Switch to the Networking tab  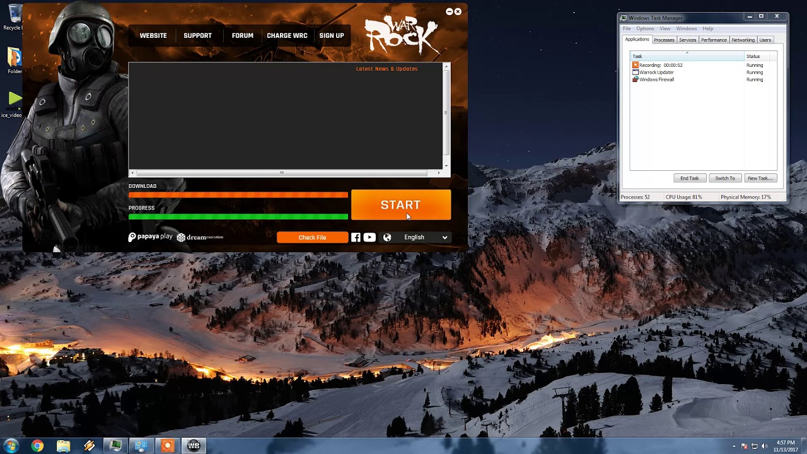tap(743, 40)
